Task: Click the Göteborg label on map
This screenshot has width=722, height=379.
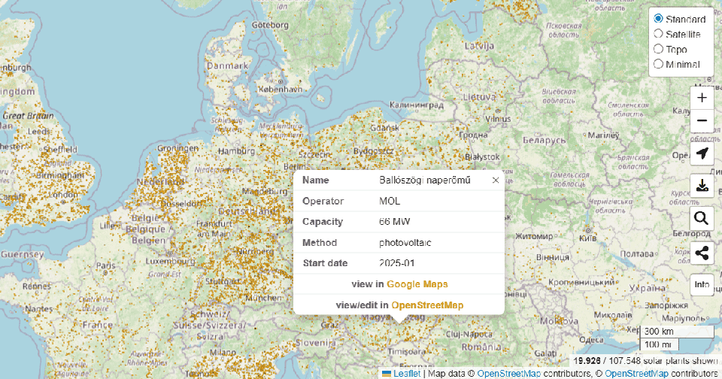Action: 270,25
